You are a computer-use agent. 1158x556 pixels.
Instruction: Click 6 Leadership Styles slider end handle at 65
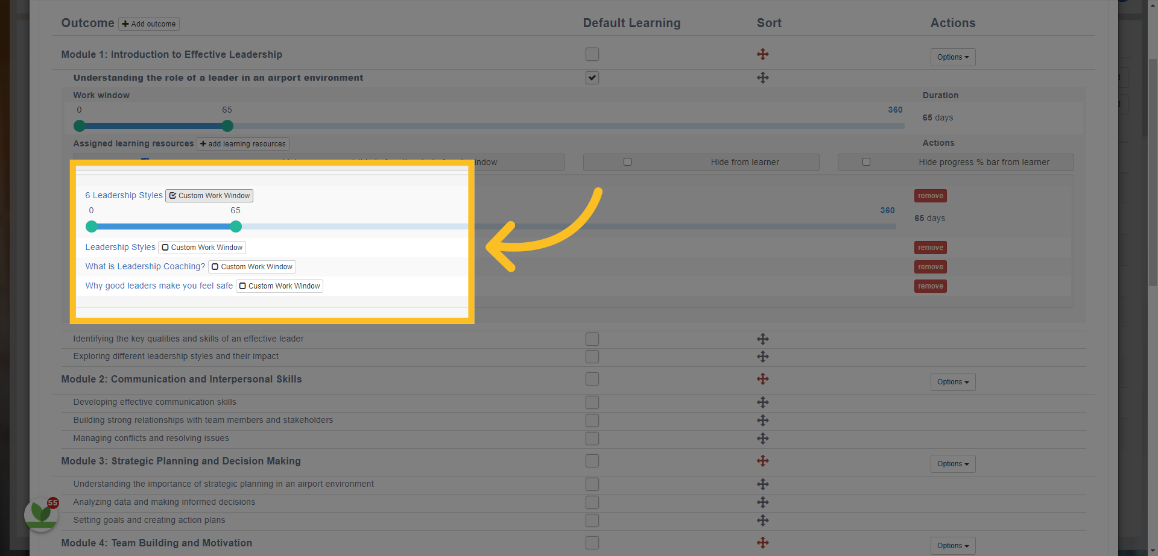tap(236, 226)
